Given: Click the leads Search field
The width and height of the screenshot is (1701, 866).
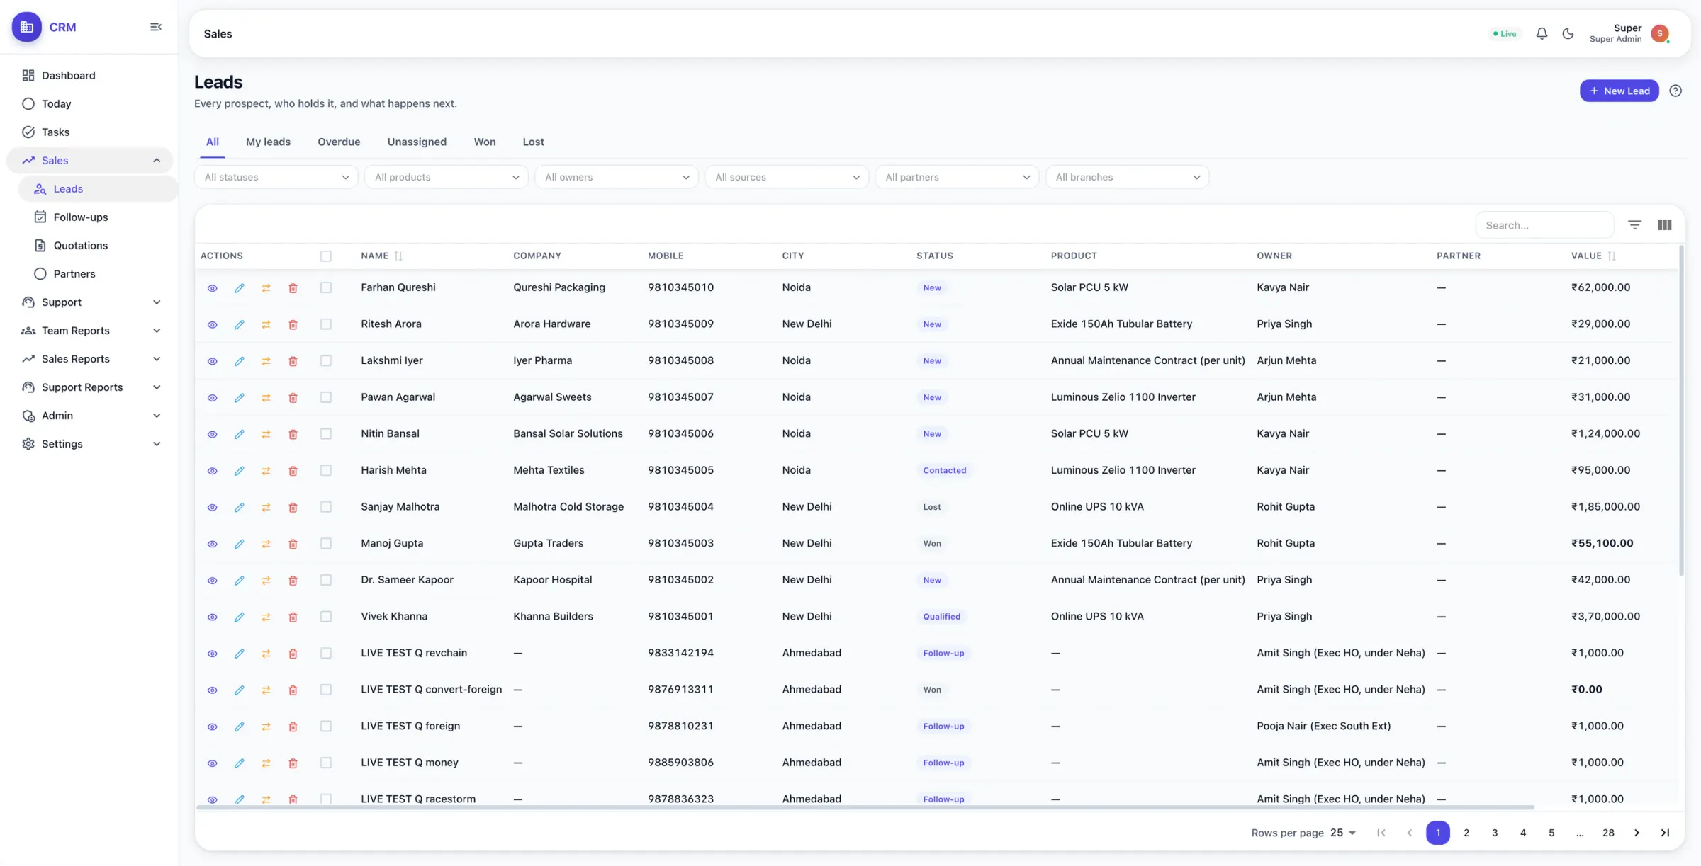Looking at the screenshot, I should [x=1544, y=225].
